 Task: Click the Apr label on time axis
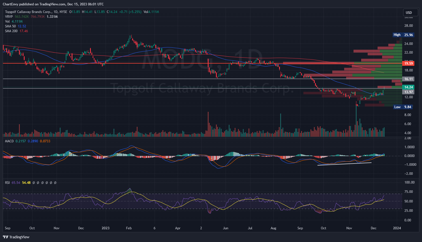point(178,228)
